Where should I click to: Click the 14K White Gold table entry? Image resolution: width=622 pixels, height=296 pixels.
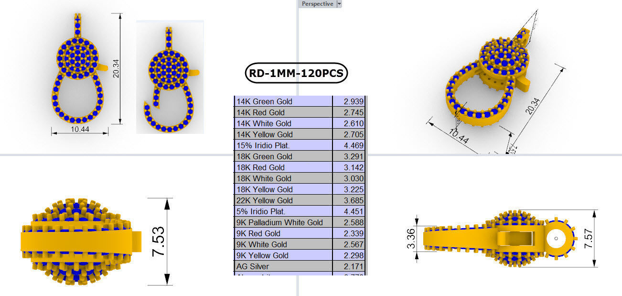[300, 123]
